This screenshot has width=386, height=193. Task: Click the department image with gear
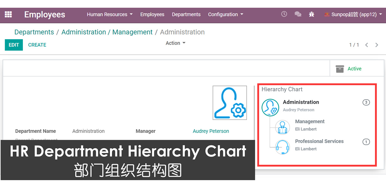[230, 103]
